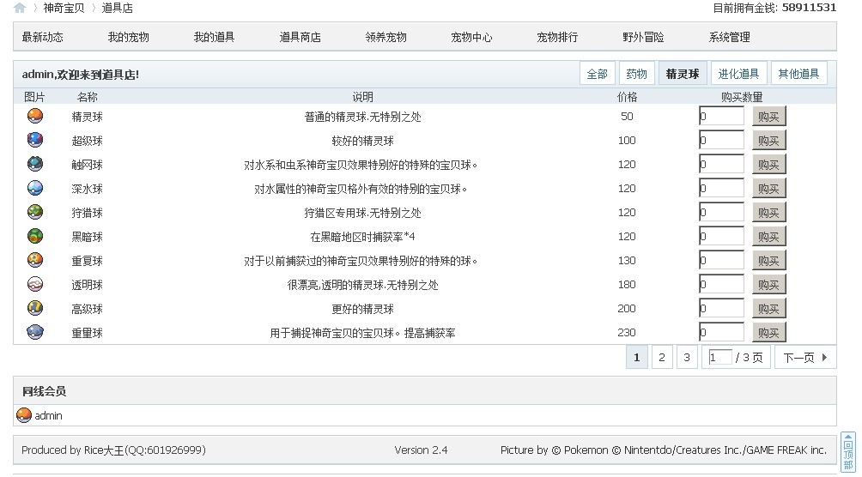Buy the 超级球 item
Viewport: 862px width, 477px height.
(x=768, y=141)
